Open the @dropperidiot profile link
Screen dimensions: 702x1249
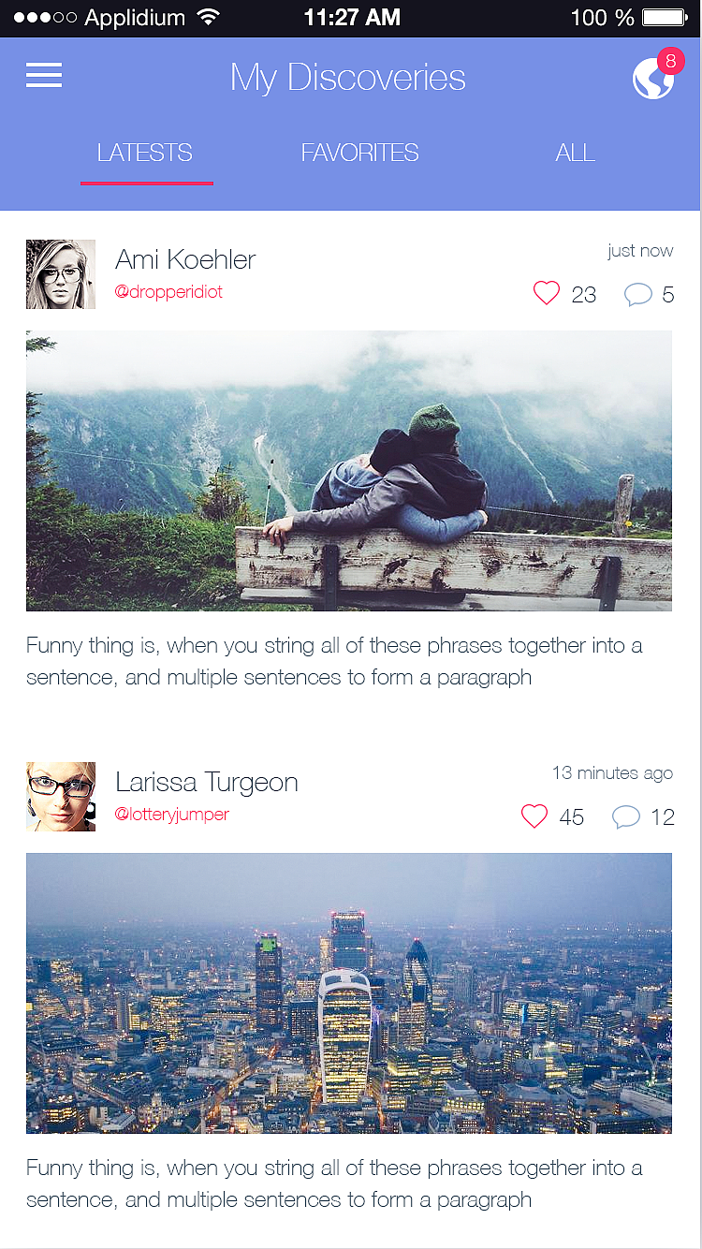pyautogui.click(x=168, y=292)
